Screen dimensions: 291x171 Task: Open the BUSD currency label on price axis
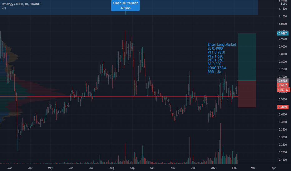click(284, 4)
